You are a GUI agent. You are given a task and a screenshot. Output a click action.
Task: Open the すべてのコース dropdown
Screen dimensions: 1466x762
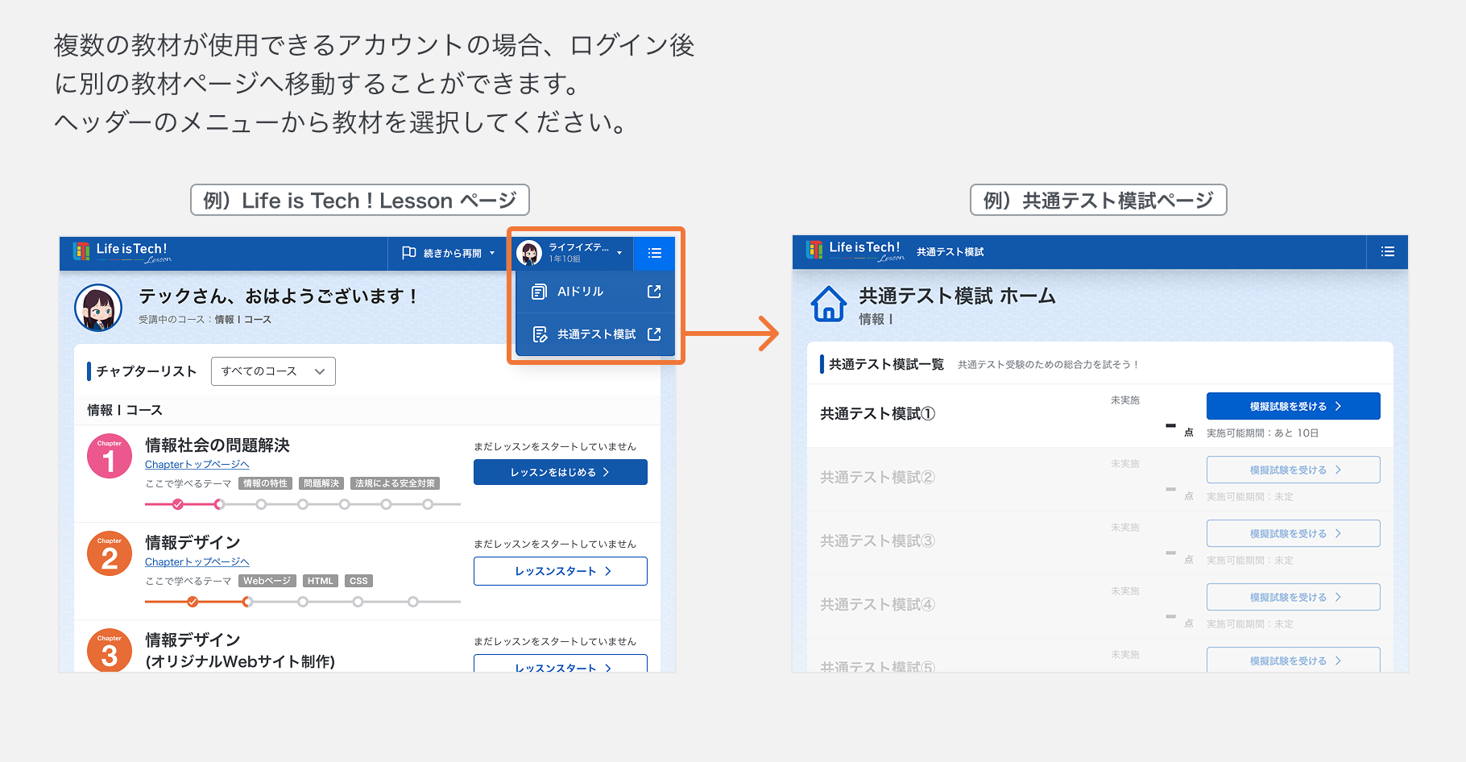coord(273,371)
